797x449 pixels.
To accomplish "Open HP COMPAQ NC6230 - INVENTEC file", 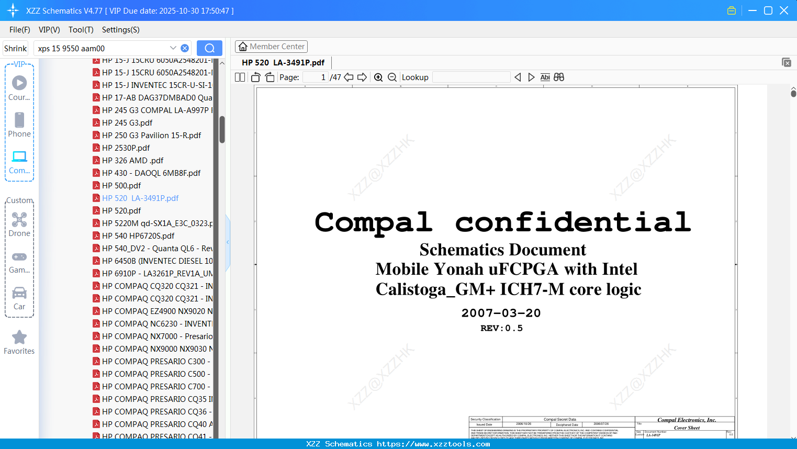I will click(x=152, y=323).
